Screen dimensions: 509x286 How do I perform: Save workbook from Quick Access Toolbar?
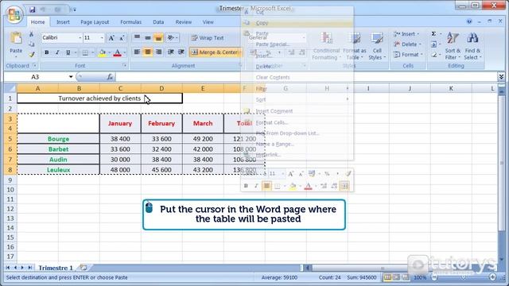click(32, 10)
